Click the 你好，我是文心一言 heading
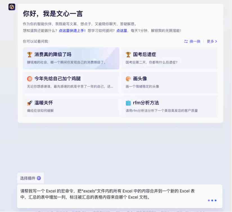 coord(53,13)
